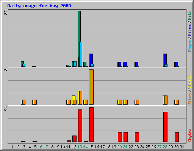This screenshot has width=194, height=151.
Task: Select the red KBytes bar for day 13
Action: click(x=80, y=126)
